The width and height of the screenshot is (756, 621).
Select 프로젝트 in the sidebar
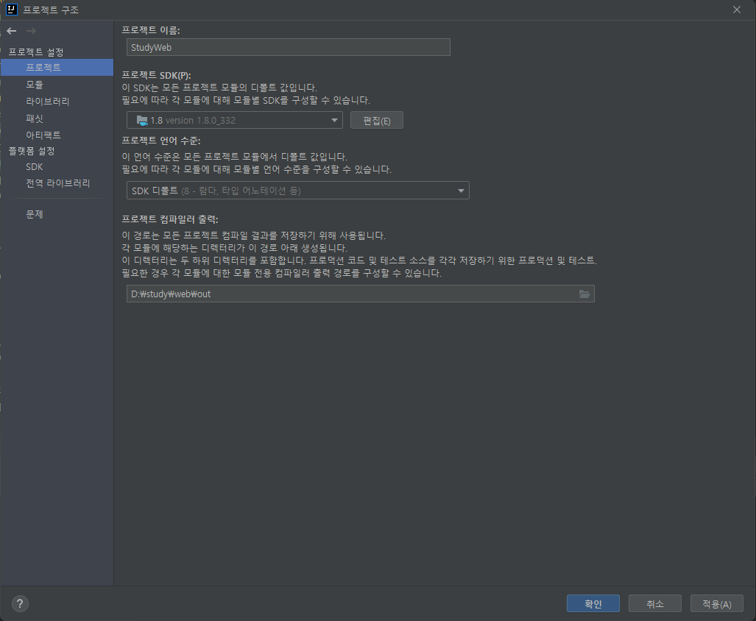[57, 68]
